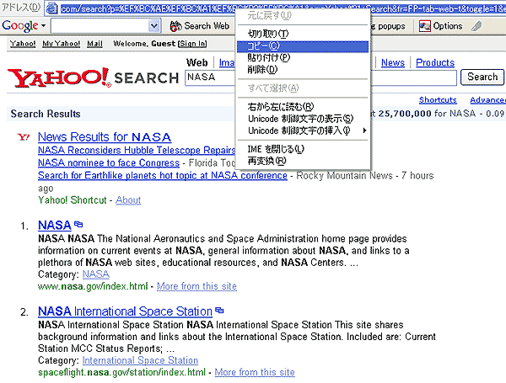Choose 貼り付け (Paste) from context menu
Screen dimensions: 506x383
click(303, 57)
